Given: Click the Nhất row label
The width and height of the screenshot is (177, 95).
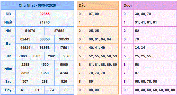Looking at the screenshot, I should (8, 22).
